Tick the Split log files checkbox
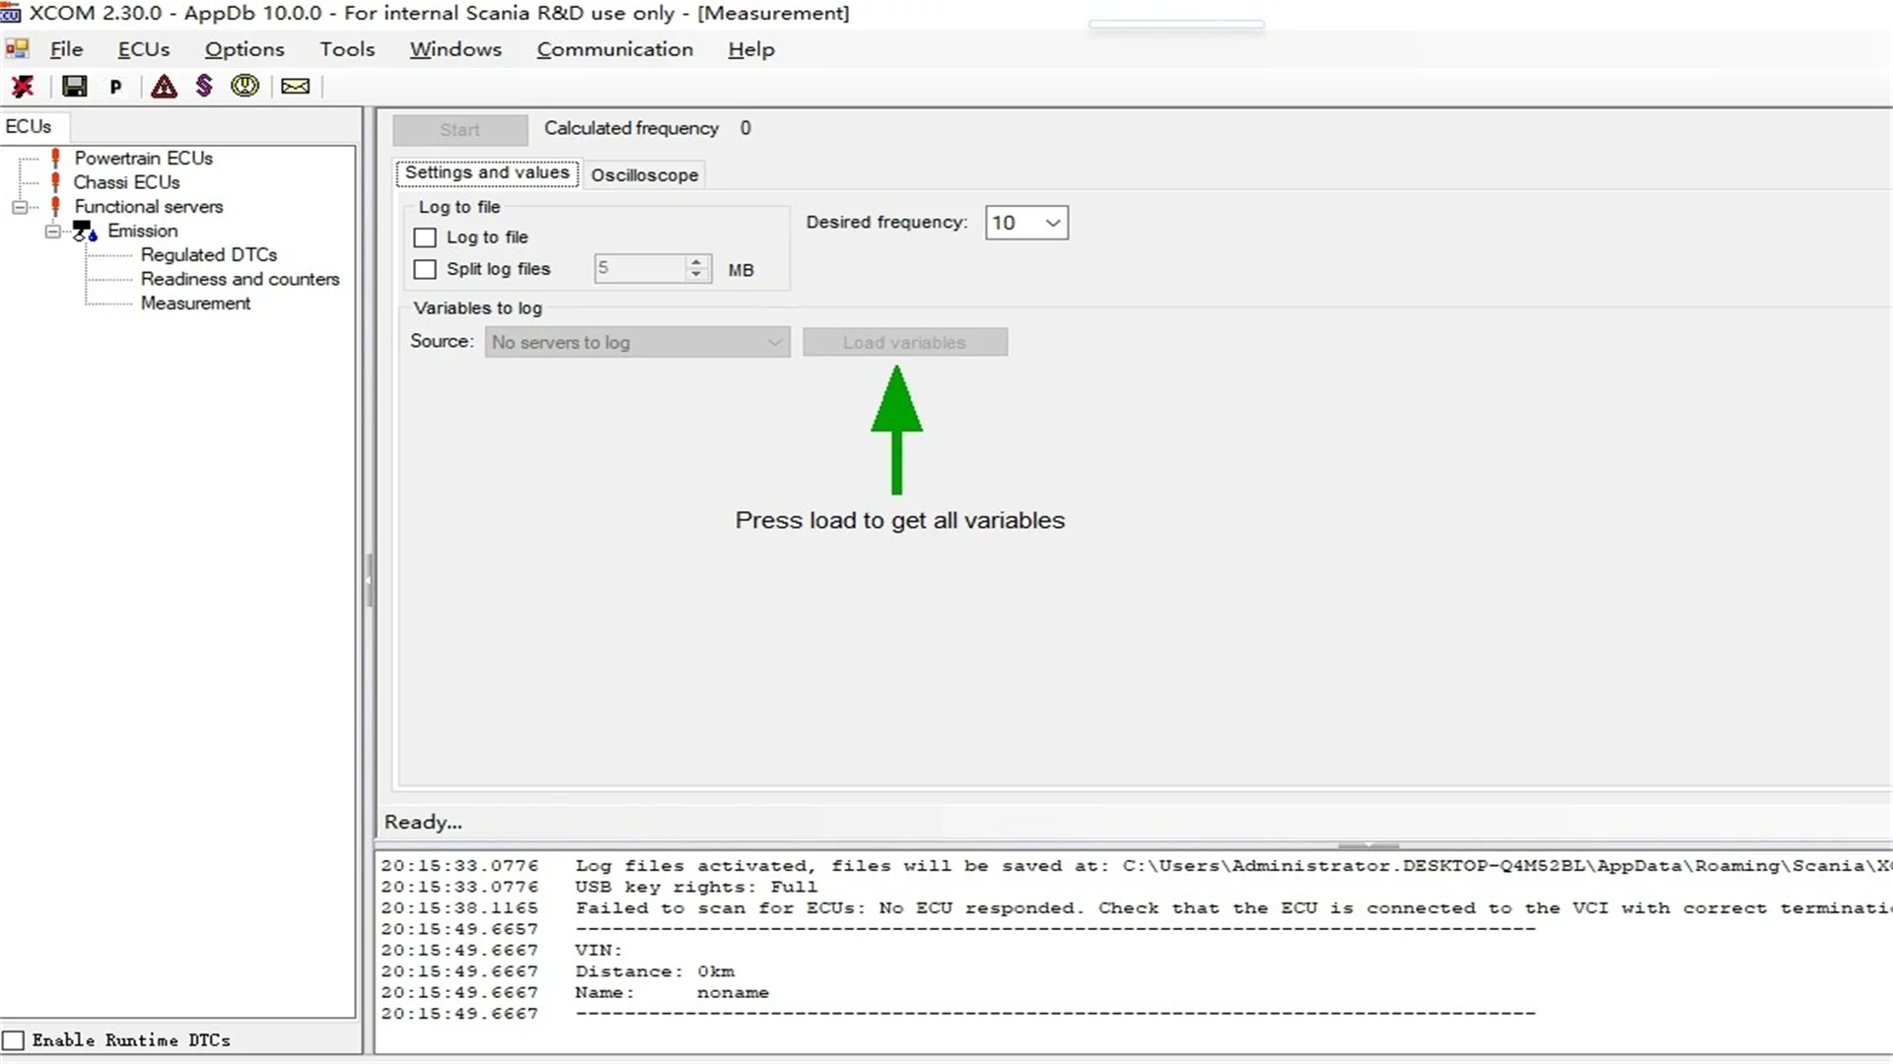The height and width of the screenshot is (1064, 1893). 425,269
